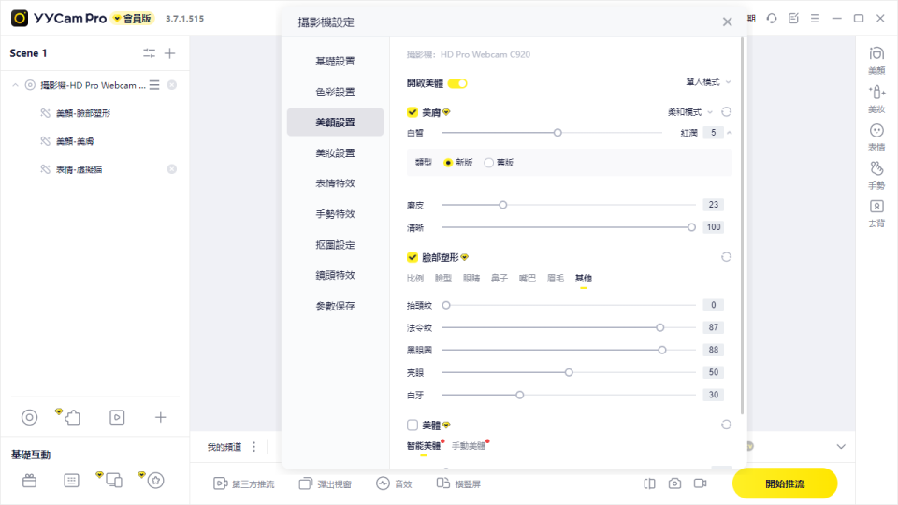The width and height of the screenshot is (898, 505).
Task: Switch to 色彩設置 settings tab
Action: 335,92
